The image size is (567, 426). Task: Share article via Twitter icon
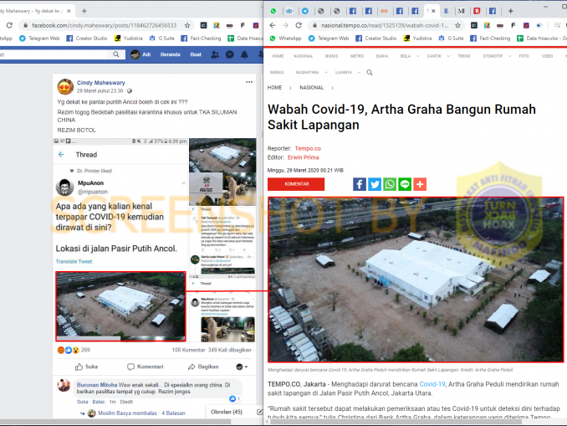pyautogui.click(x=375, y=184)
